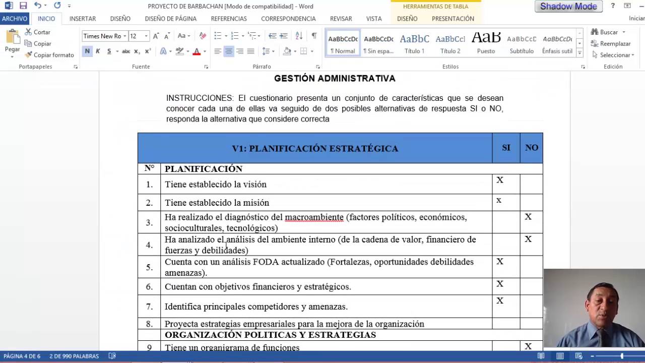Screen dimensions: 645x363
Task: Redo the last action
Action: click(57, 6)
